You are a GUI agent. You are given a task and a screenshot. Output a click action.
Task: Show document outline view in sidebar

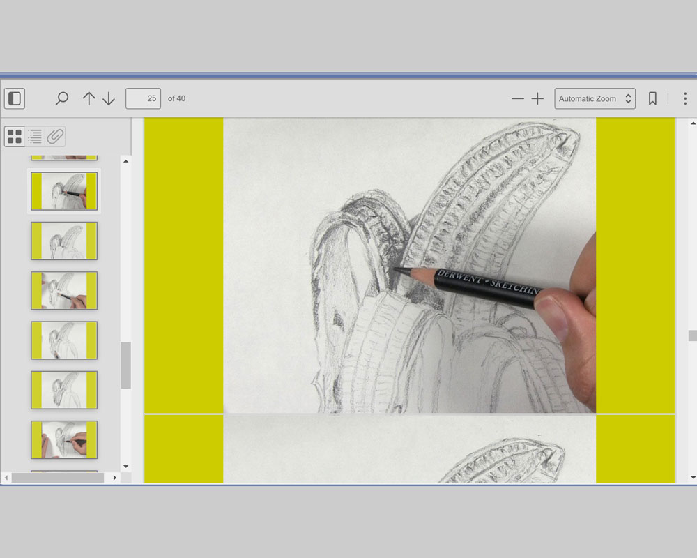(35, 136)
